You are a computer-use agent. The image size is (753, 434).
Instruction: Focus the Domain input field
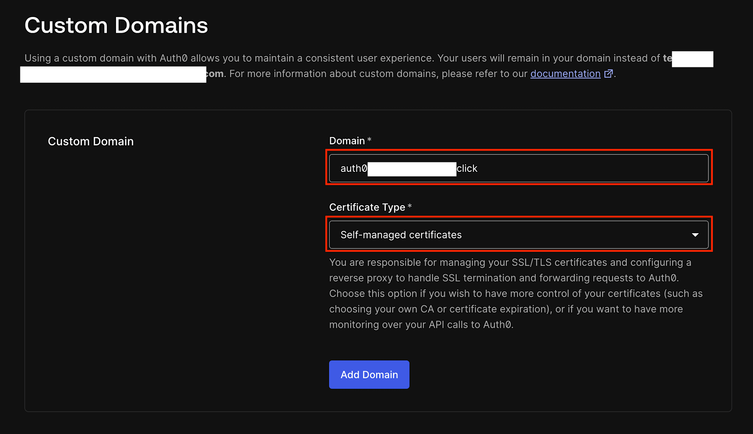(x=519, y=168)
